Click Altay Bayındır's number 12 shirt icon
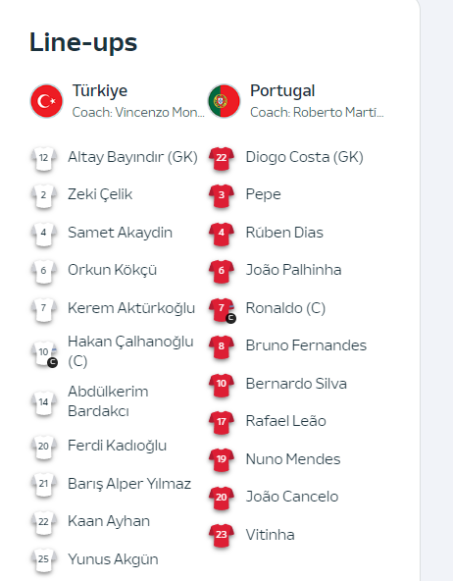453x581 pixels. (x=44, y=159)
